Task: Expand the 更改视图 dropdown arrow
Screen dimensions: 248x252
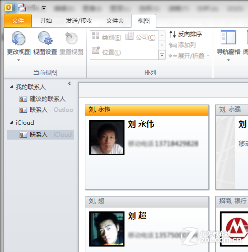Action: coord(18,60)
